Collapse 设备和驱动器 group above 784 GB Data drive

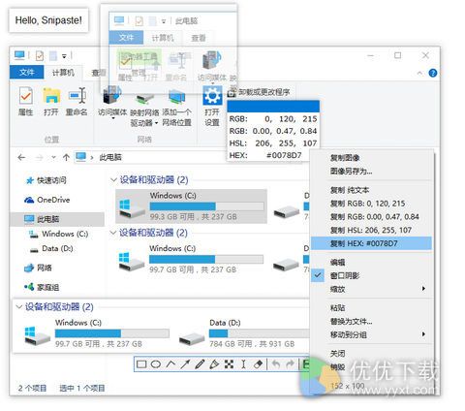[x=18, y=306]
